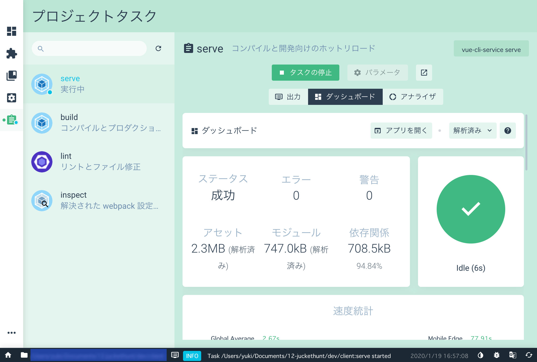This screenshot has width=537, height=362.
Task: Open task in popup window icon
Action: 424,73
